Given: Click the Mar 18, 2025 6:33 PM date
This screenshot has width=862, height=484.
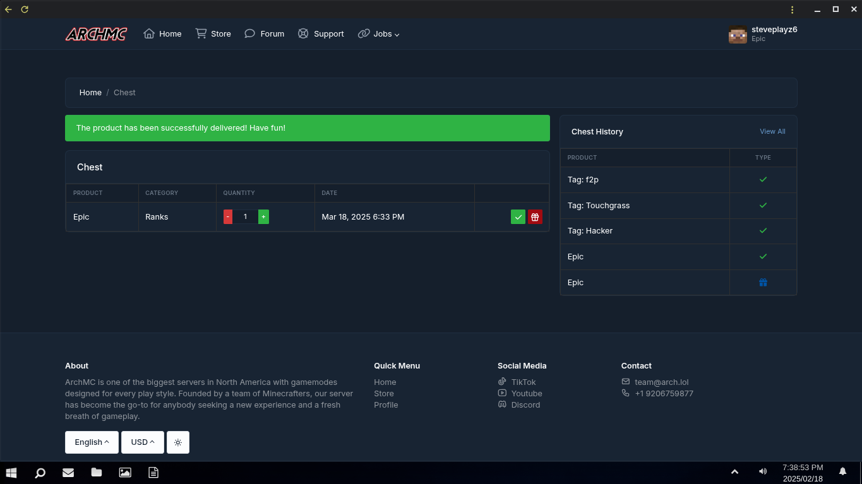Looking at the screenshot, I should tap(363, 217).
